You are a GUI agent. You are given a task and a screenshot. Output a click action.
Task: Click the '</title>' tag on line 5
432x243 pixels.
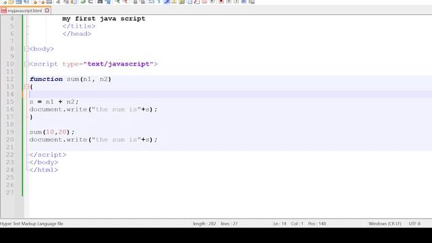(79, 26)
